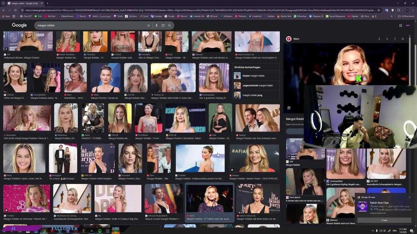Open the Twitch Farsi Clips notification
This screenshot has height=234, width=417.
coord(384,207)
